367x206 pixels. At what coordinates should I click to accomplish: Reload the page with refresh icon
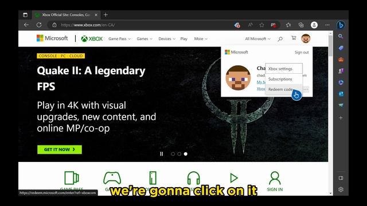[x=39, y=25]
